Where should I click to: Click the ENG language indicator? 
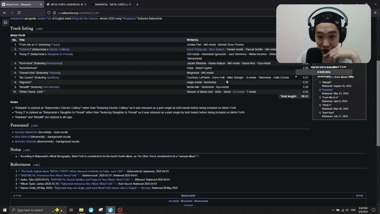353,210
